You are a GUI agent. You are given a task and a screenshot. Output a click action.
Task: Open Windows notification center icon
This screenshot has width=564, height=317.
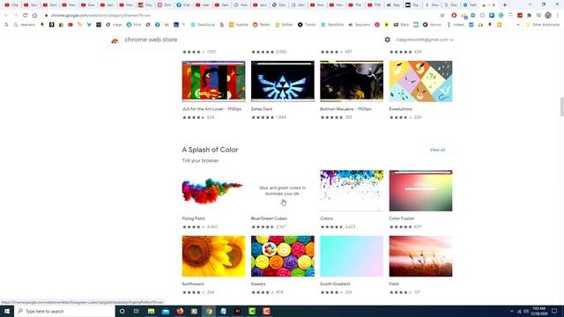tap(554, 311)
